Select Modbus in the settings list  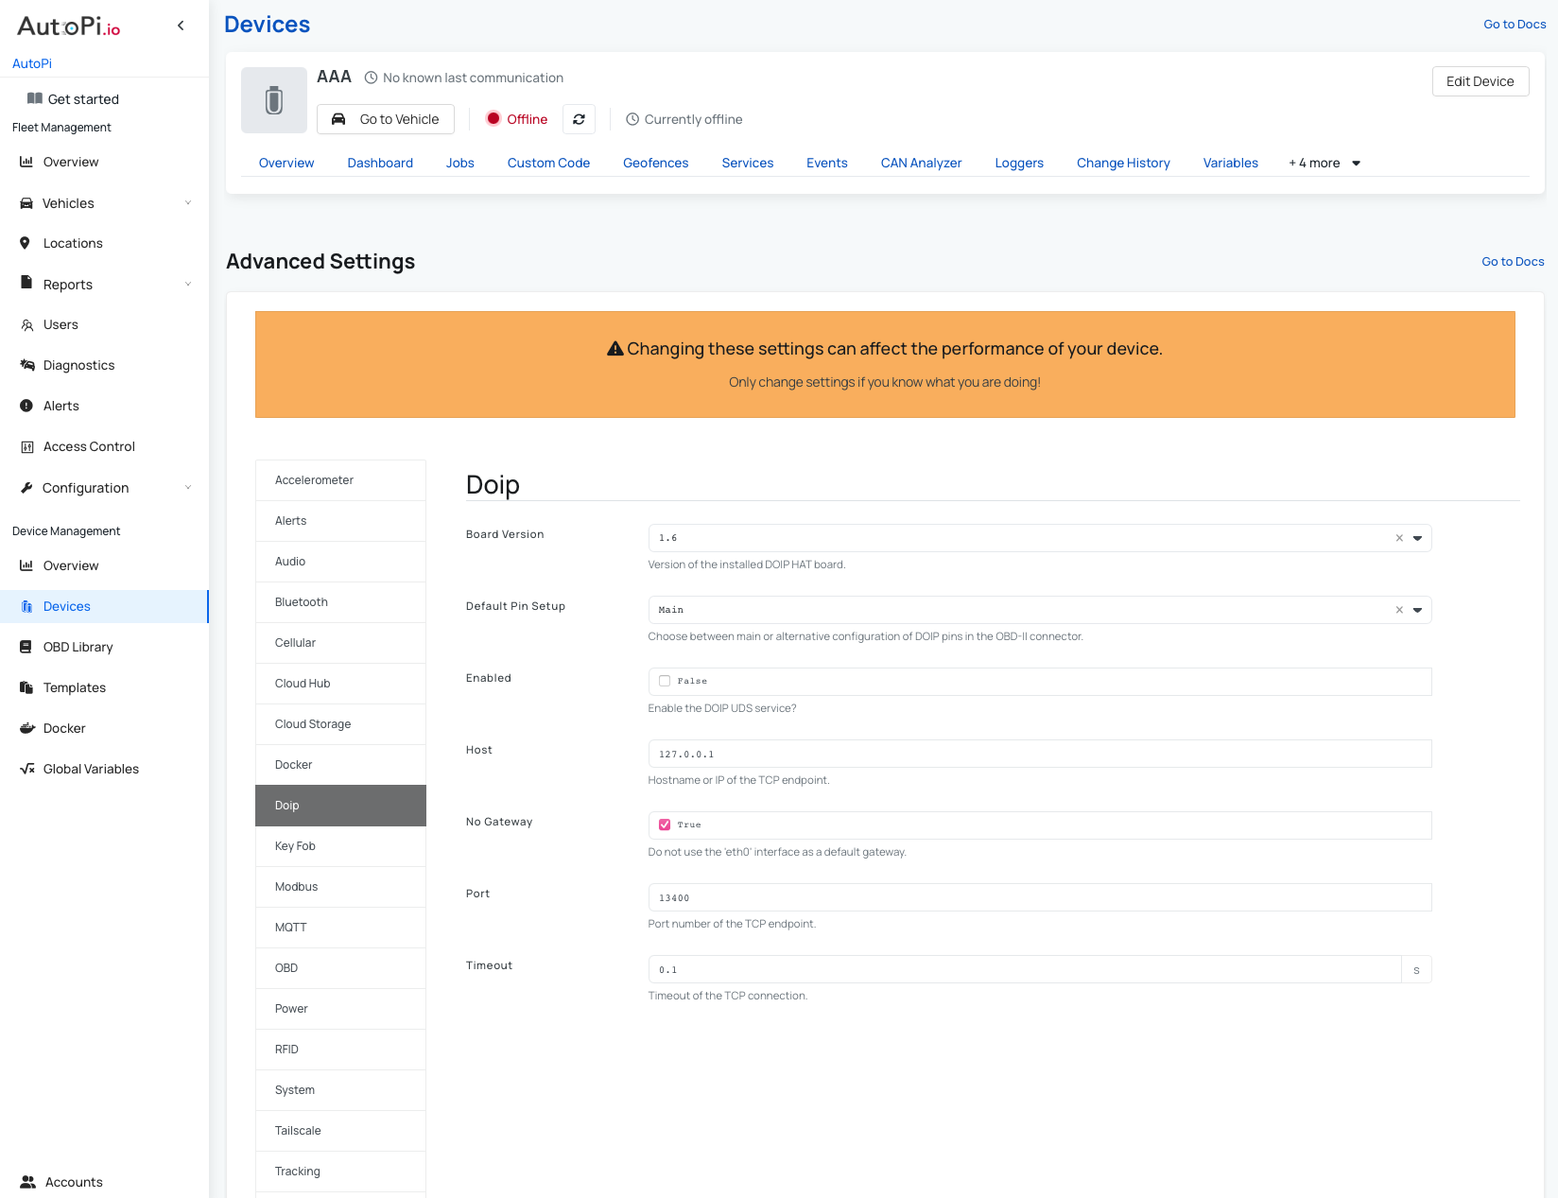point(340,887)
